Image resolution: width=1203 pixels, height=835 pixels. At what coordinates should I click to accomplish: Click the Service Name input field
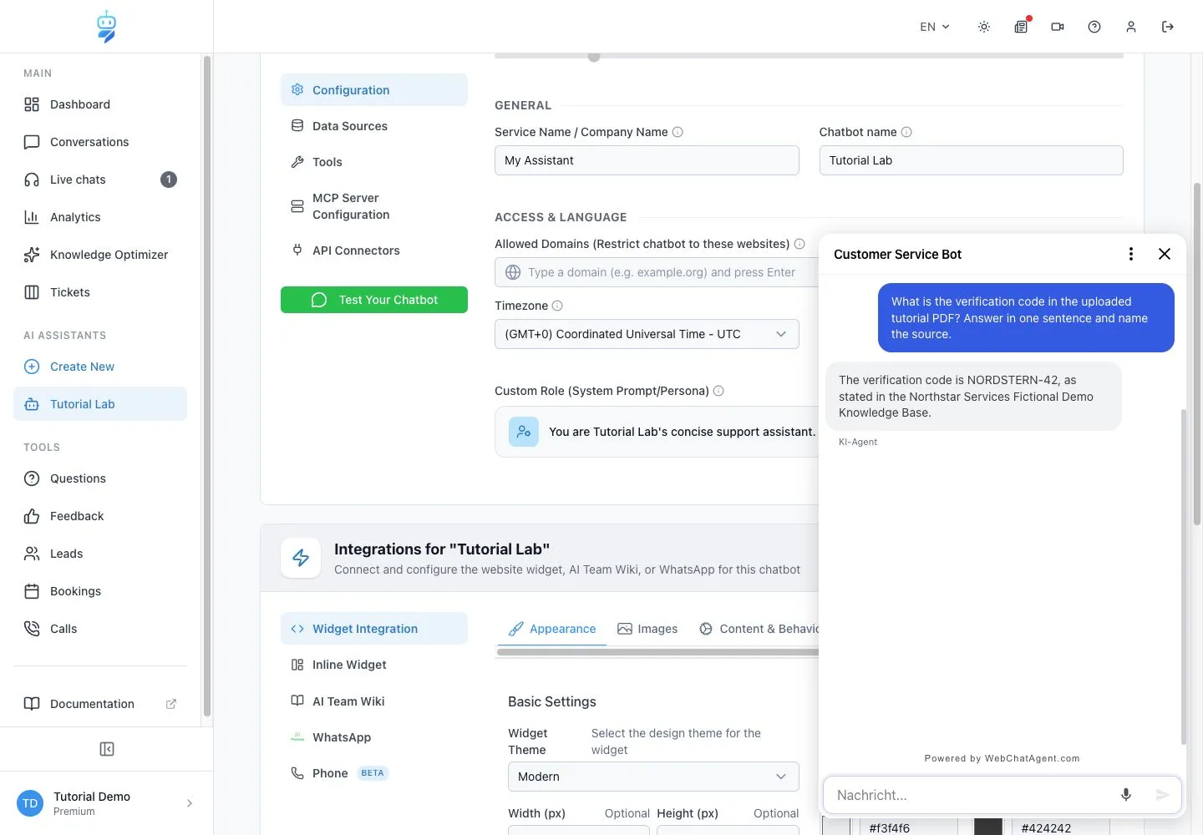tap(647, 160)
